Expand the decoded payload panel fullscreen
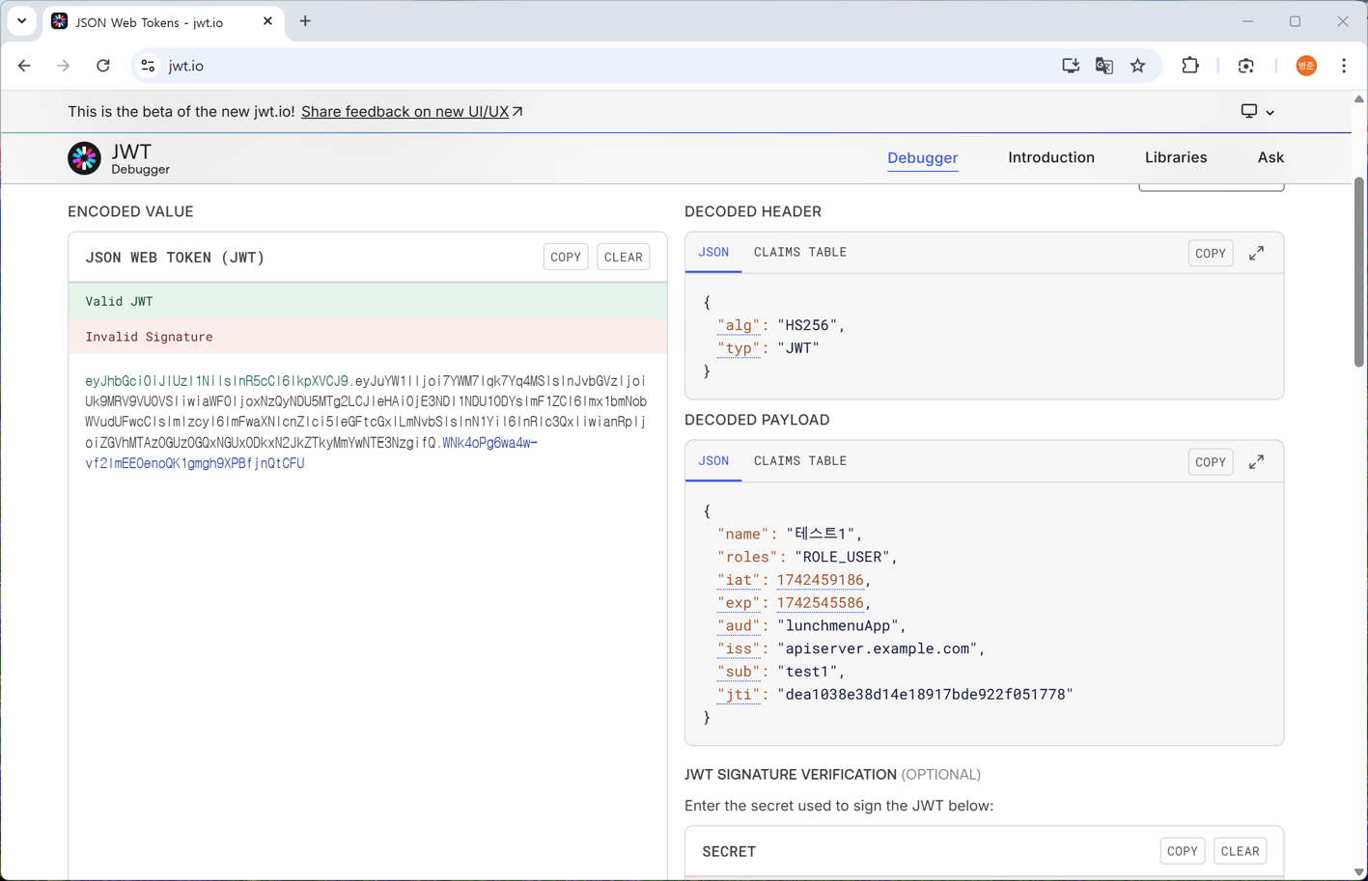Image resolution: width=1368 pixels, height=881 pixels. pyautogui.click(x=1256, y=462)
